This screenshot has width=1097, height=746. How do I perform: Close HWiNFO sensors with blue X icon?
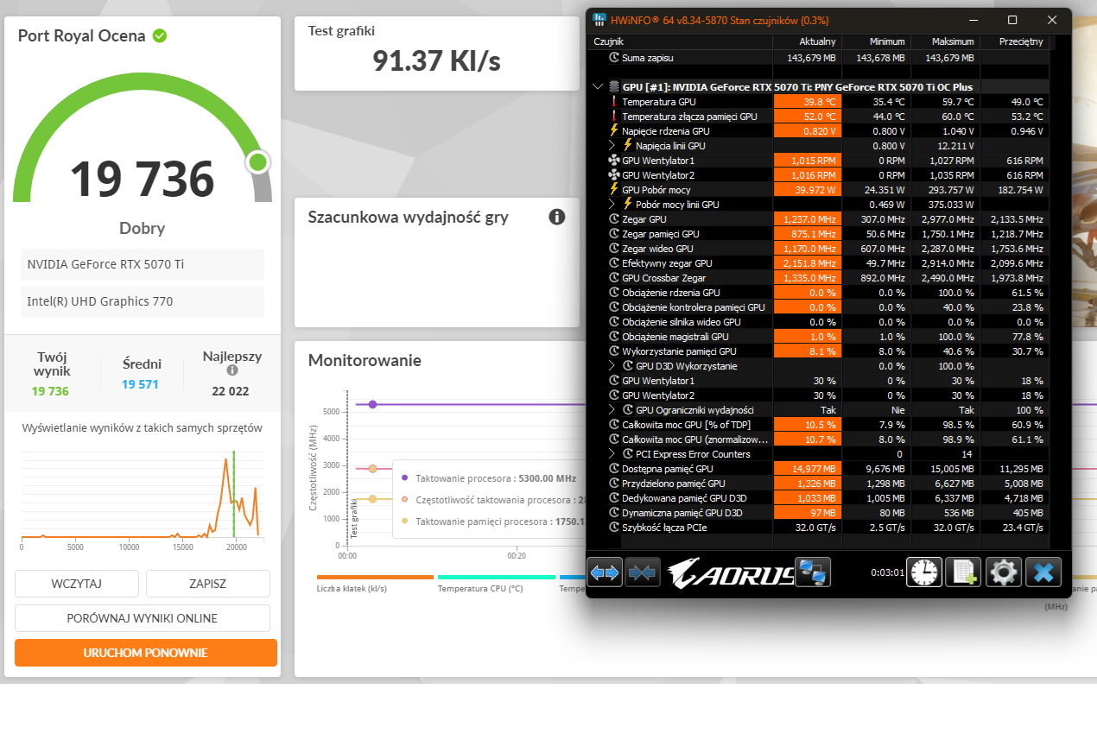click(x=1043, y=572)
